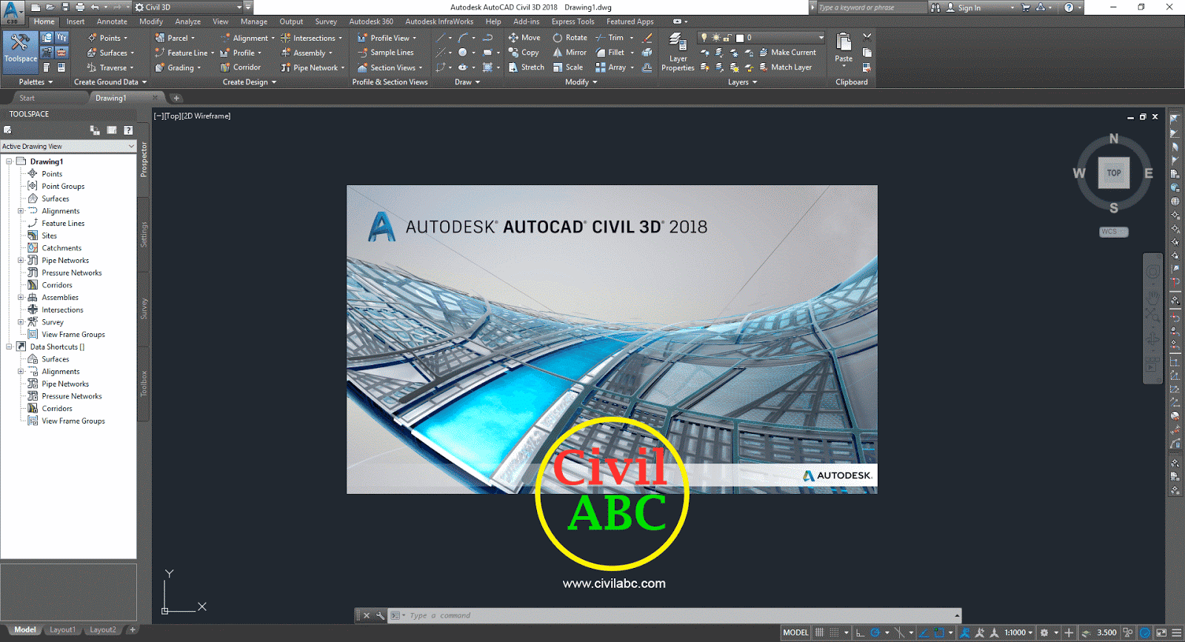Click the WCS label under ViewCube

coord(1113,232)
